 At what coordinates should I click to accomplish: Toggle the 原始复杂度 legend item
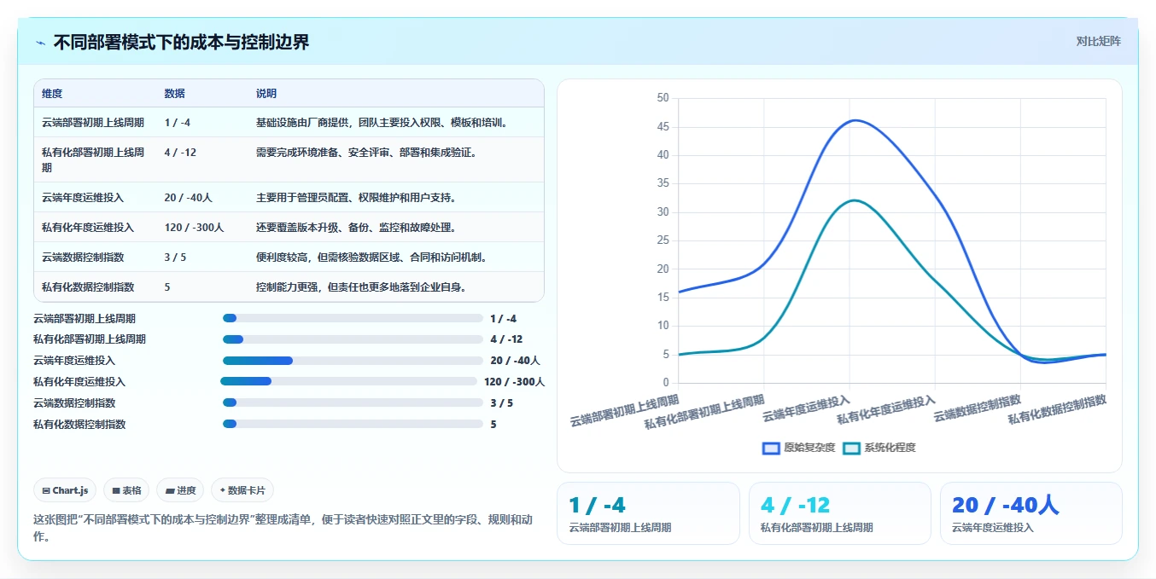(x=798, y=448)
